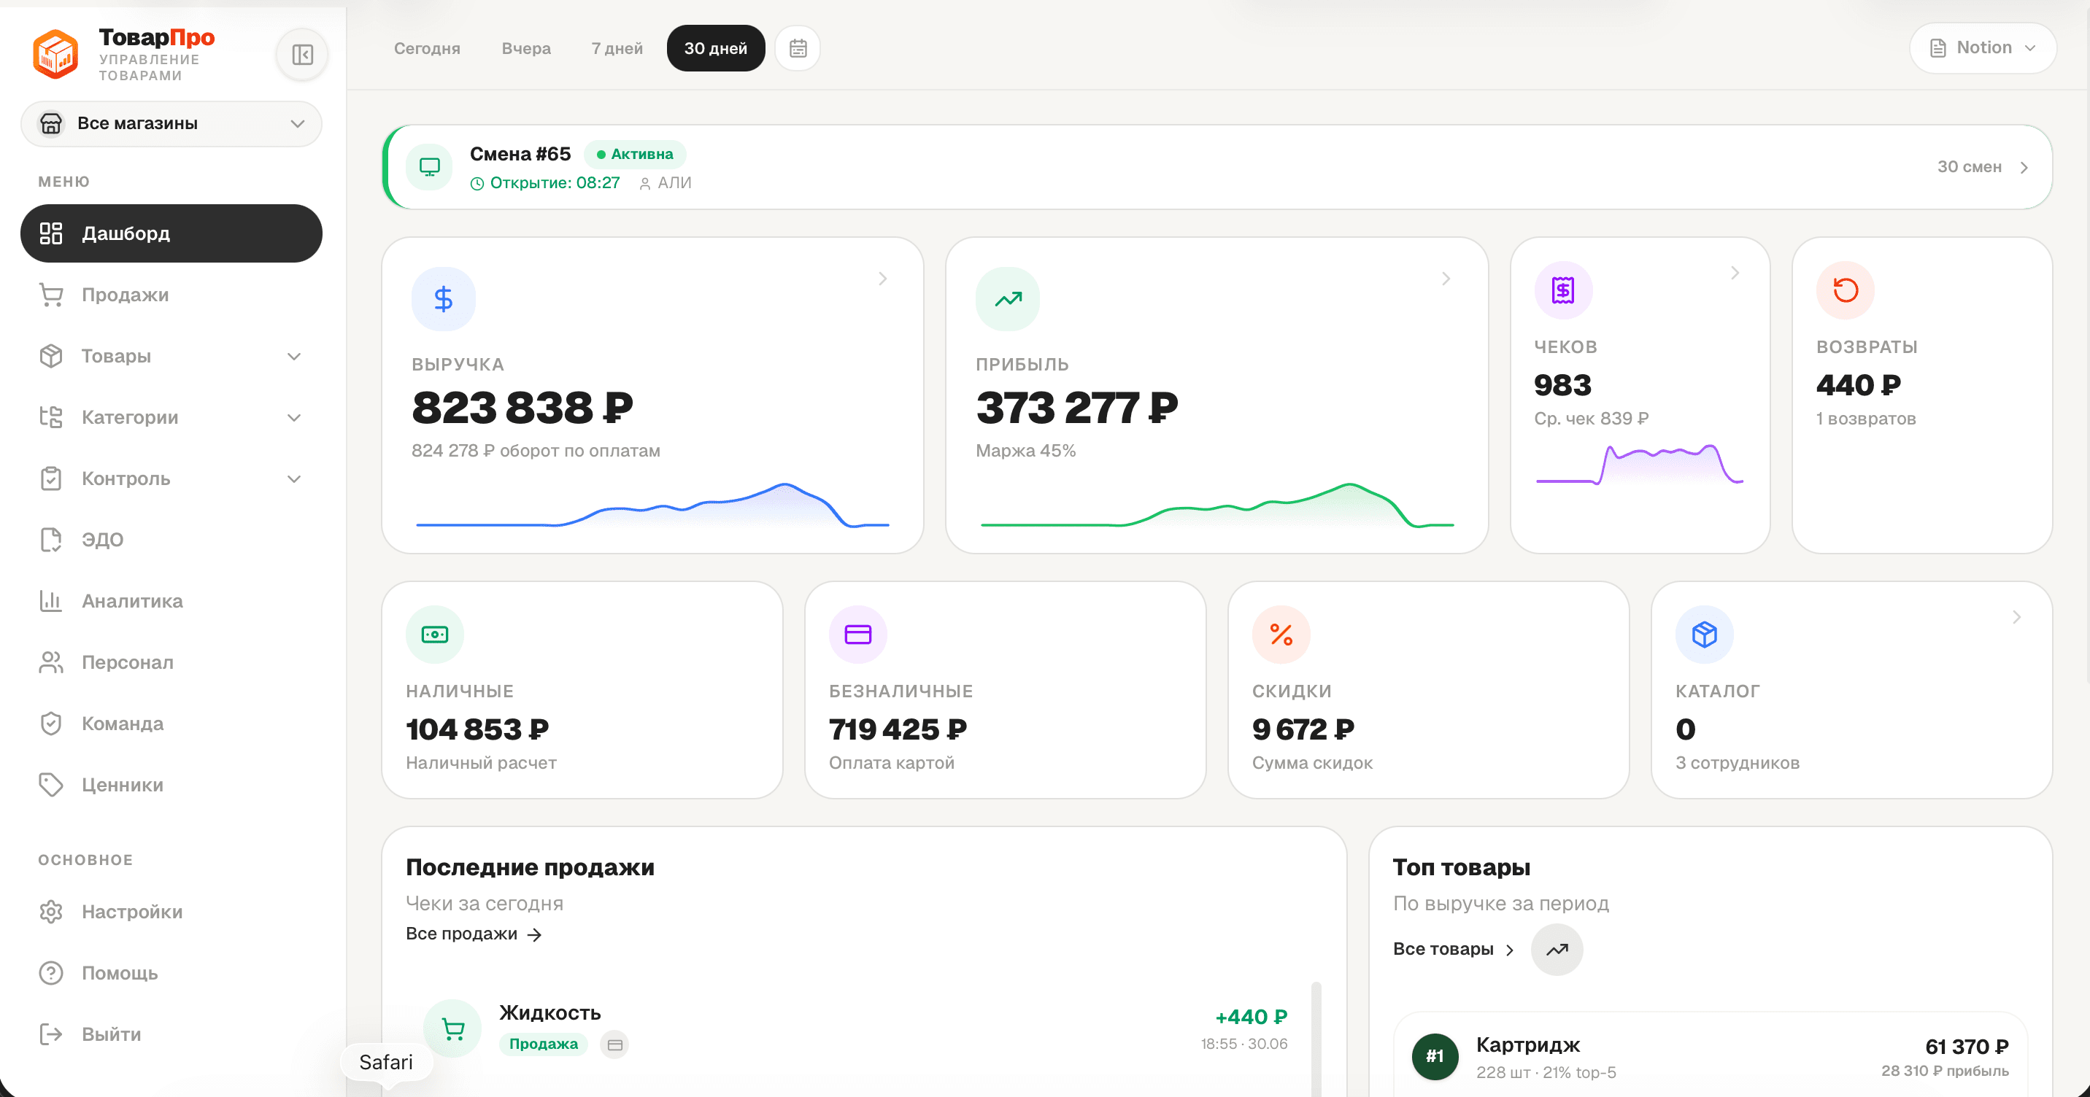Click the dollar revenue icon
This screenshot has width=2090, height=1097.
[x=443, y=299]
